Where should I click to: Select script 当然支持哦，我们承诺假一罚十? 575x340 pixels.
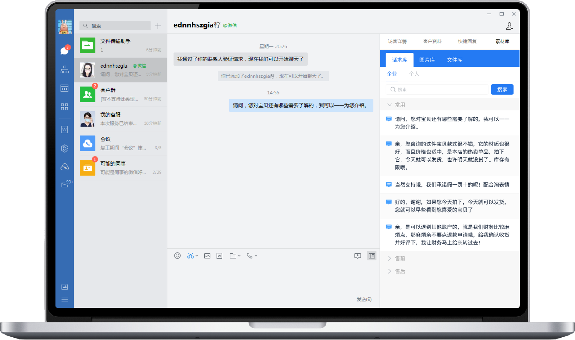coord(450,185)
